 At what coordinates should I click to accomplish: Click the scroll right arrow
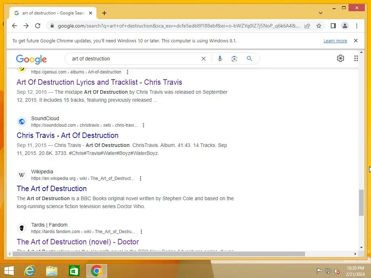355,254
